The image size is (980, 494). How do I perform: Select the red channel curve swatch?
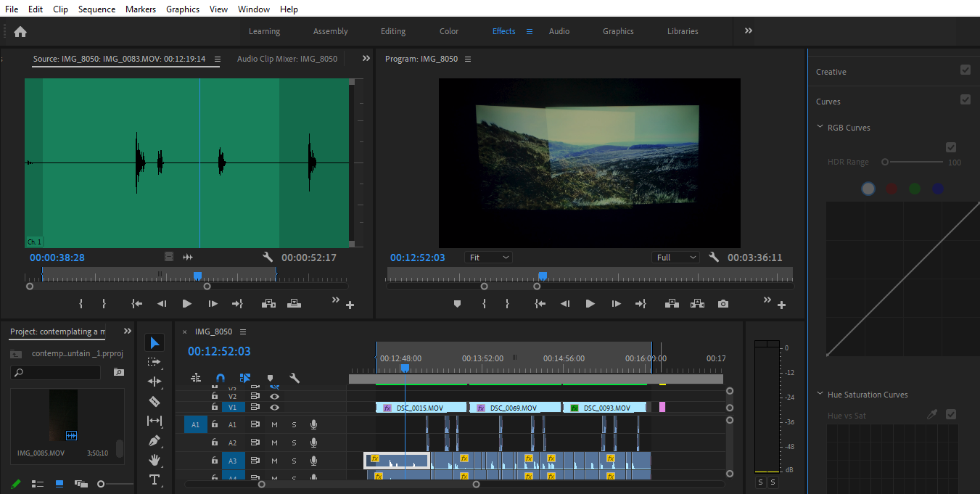coord(892,189)
